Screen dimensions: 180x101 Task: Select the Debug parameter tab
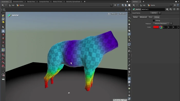(157, 17)
